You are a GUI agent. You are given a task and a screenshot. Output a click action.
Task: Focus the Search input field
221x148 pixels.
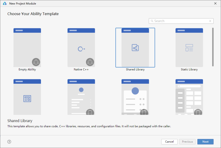coord(181,21)
